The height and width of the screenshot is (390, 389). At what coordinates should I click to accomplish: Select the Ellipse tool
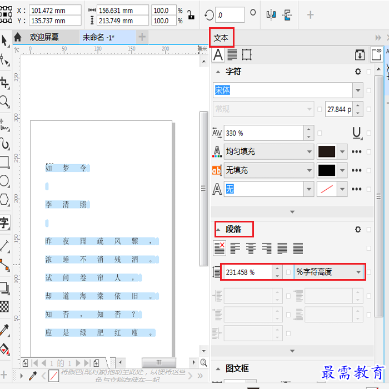click(4, 180)
